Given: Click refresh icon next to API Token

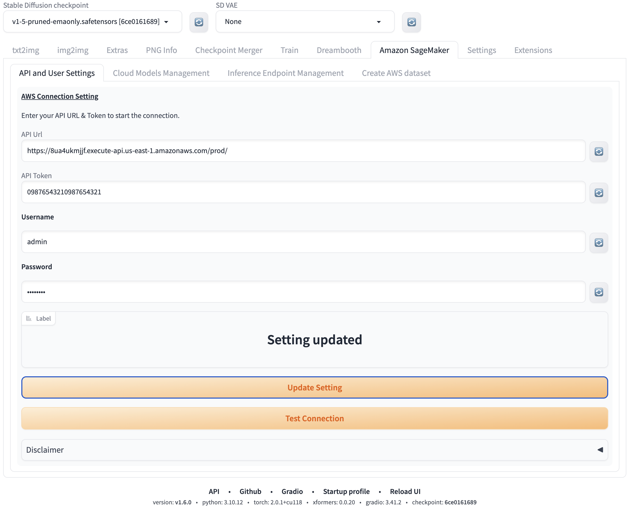Looking at the screenshot, I should (x=598, y=193).
